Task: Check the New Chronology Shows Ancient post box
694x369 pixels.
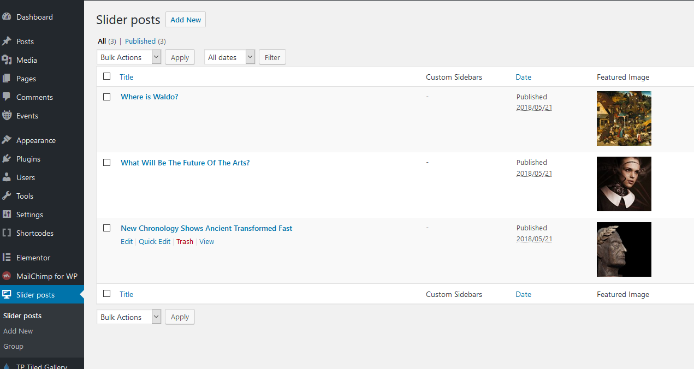Action: [107, 228]
